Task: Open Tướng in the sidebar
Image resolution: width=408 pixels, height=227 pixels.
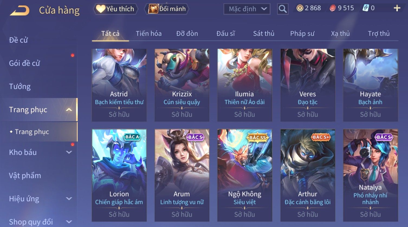Action: [x=20, y=87]
